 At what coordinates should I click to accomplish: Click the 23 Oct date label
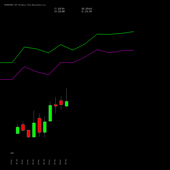click(x=38, y=162)
